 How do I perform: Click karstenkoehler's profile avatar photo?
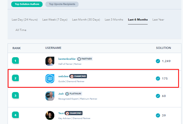coord(50,61)
